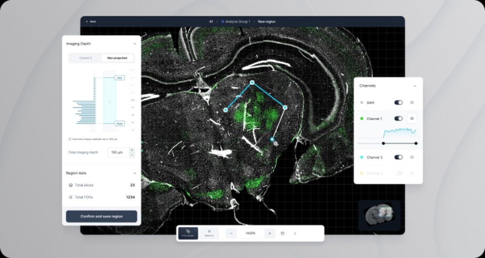Click the fit-to-screen icon in bottom toolbar
The width and height of the screenshot is (485, 258).
click(x=282, y=234)
